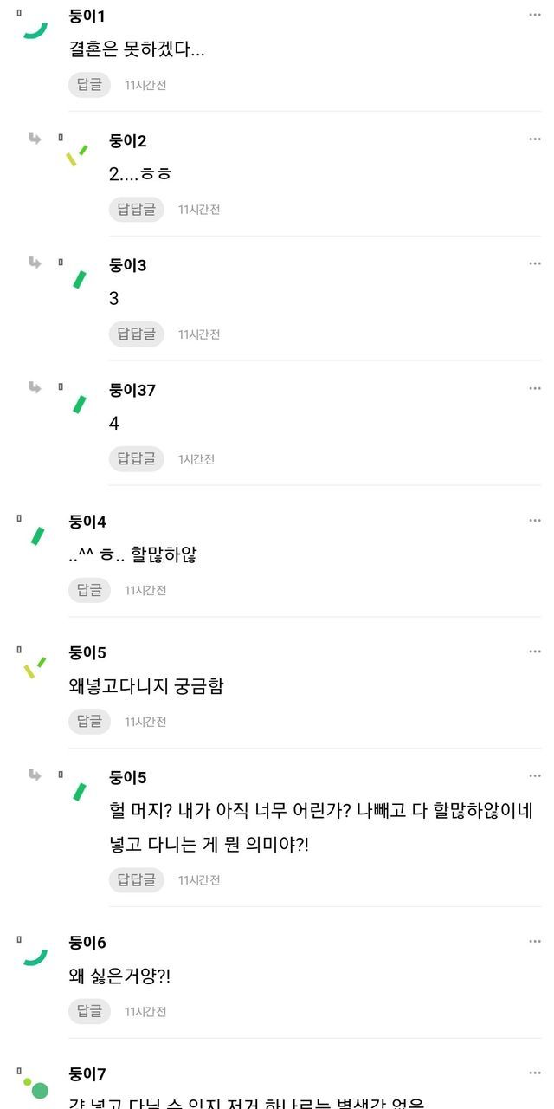Reply to 둥이4 with 답글 button
The image size is (554, 1109).
[89, 591]
